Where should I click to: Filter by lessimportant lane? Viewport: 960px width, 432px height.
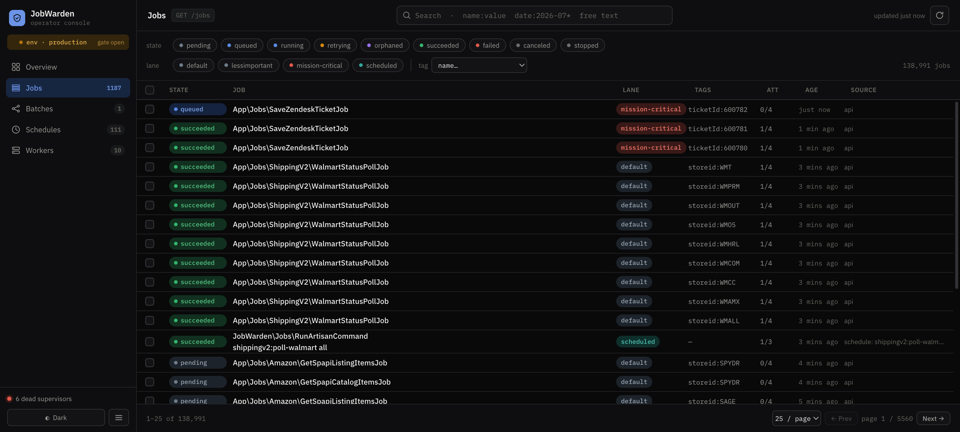[248, 65]
